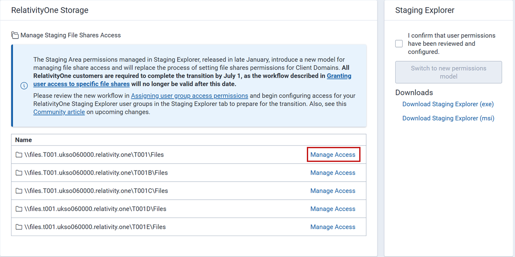Image resolution: width=515 pixels, height=257 pixels.
Task: Click folder icon for T001D\Files share
Action: 19,209
